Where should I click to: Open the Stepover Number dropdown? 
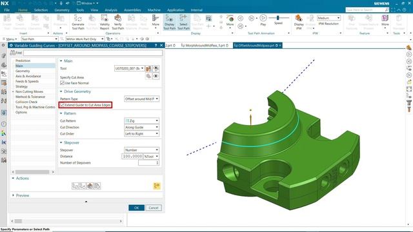[x=141, y=150]
